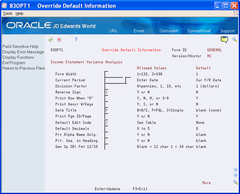
Task: Click the Default Decimals input field
Action: point(106,129)
